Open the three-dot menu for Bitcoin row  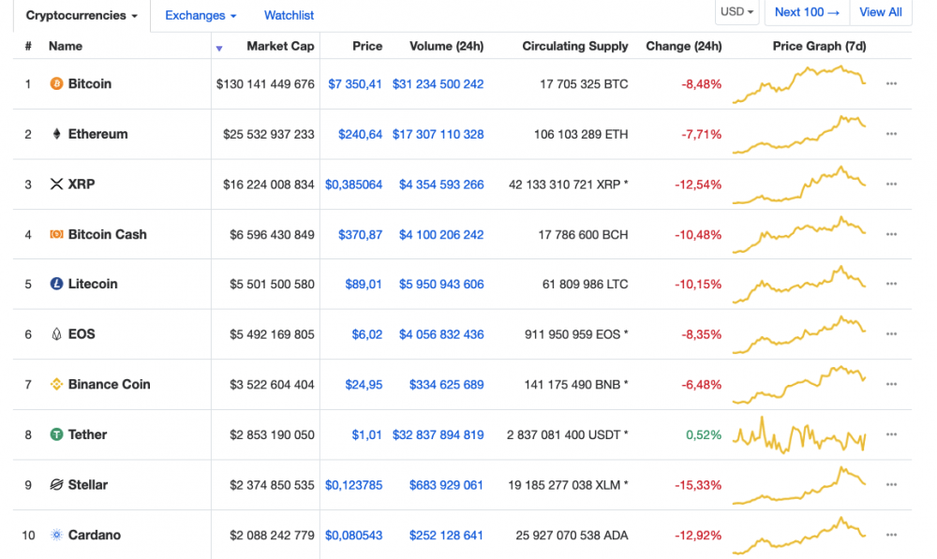(x=892, y=83)
